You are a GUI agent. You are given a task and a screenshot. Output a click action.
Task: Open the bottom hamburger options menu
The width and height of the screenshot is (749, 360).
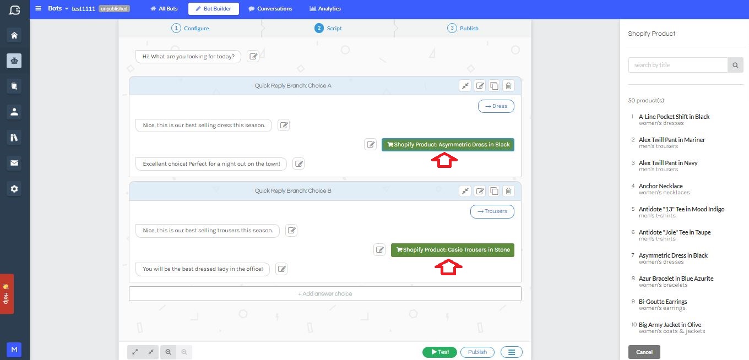[x=512, y=352]
